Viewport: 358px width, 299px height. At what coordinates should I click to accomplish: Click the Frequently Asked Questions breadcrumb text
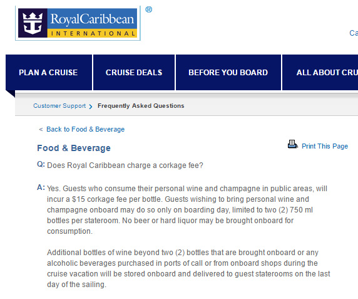pyautogui.click(x=141, y=106)
